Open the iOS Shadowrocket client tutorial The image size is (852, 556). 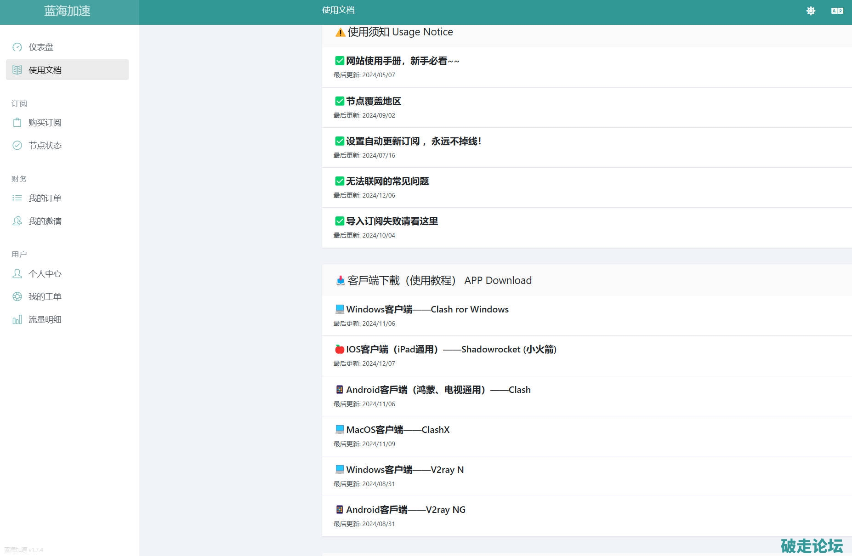point(451,349)
